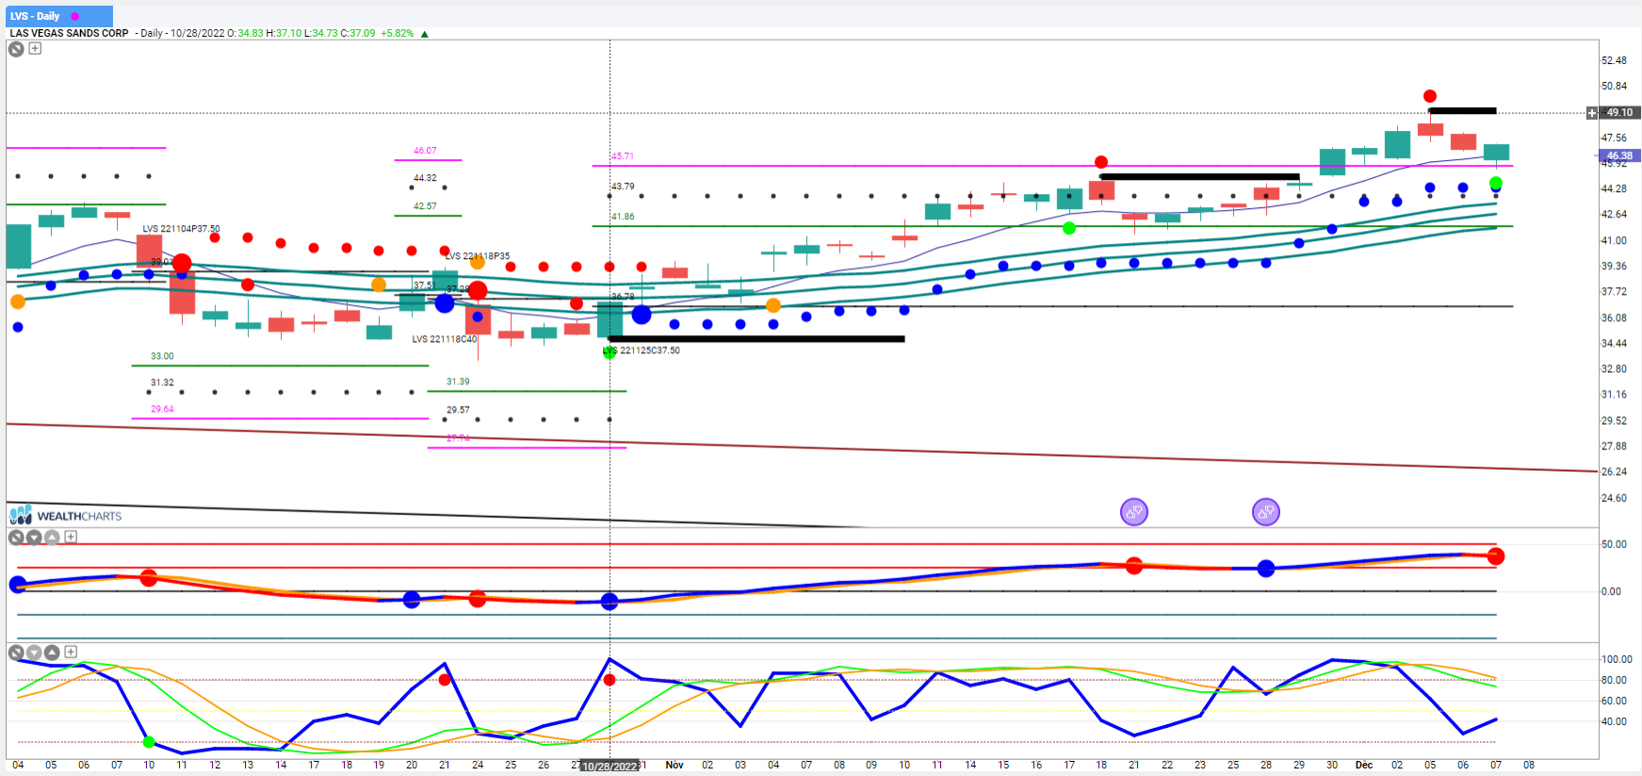This screenshot has height=776, width=1642.
Task: Hide the main price chart panel
Action: coord(16,49)
